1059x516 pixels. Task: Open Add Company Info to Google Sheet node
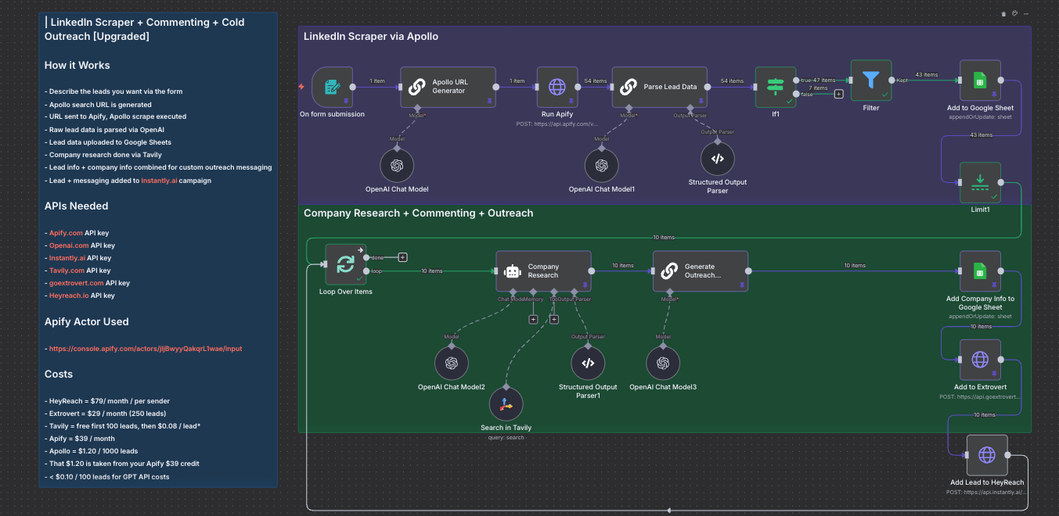[980, 271]
